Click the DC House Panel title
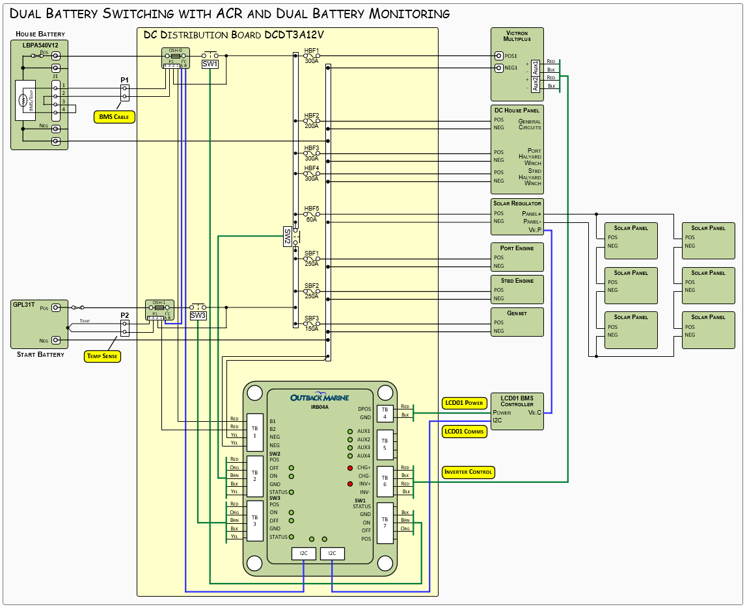 (517, 110)
